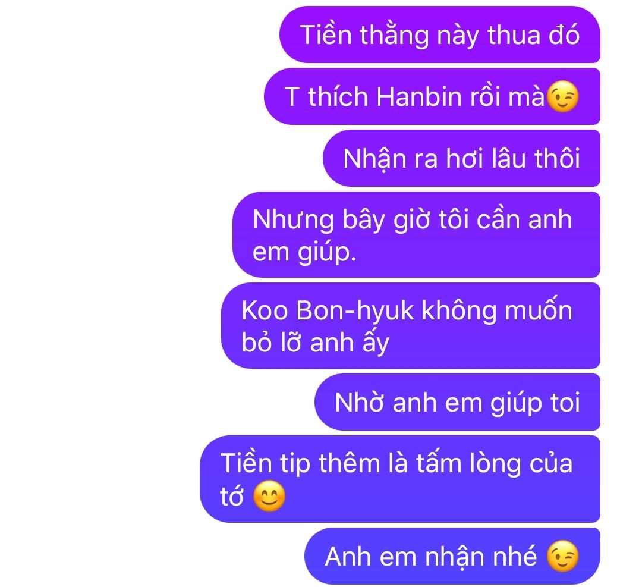The width and height of the screenshot is (642, 587).
Task: Select the "T thích Hanbin rồi mà" message
Action: [x=432, y=97]
